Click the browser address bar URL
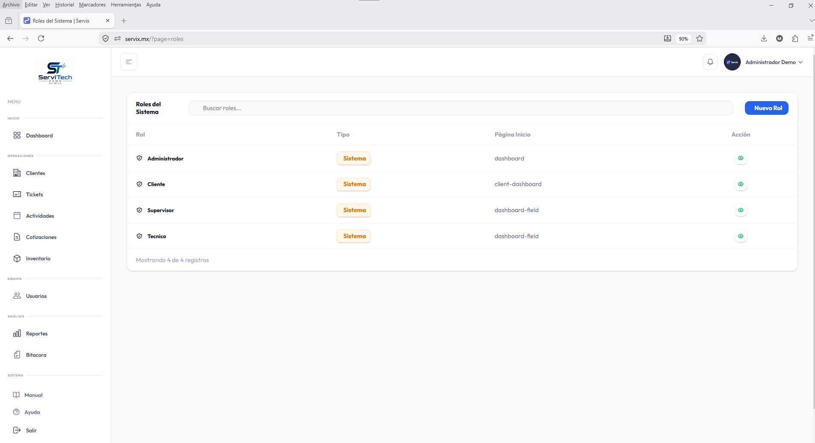The height and width of the screenshot is (443, 815). point(154,39)
